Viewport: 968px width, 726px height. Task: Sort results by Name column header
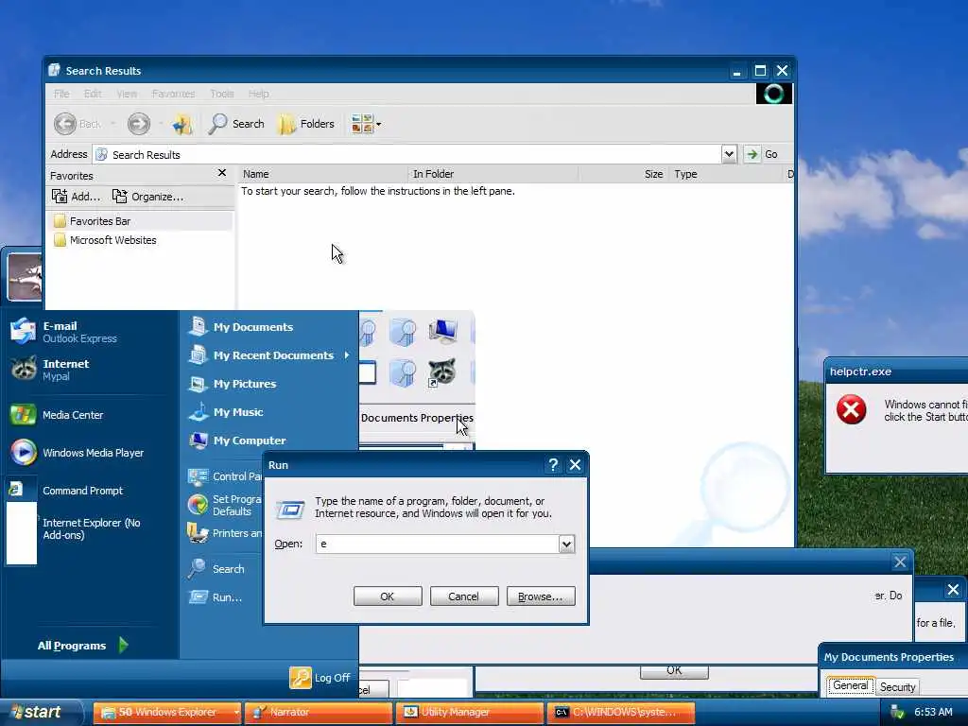(323, 174)
